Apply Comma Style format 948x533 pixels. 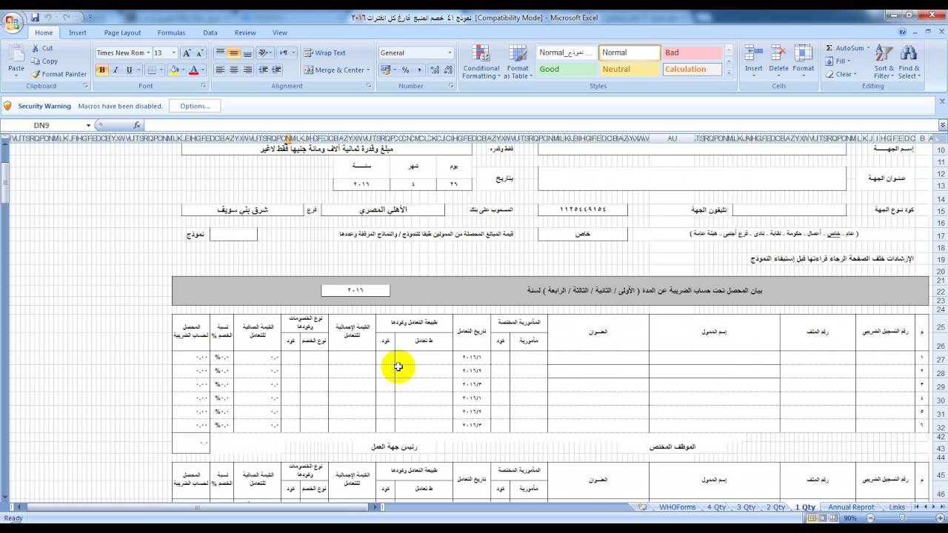click(x=419, y=70)
